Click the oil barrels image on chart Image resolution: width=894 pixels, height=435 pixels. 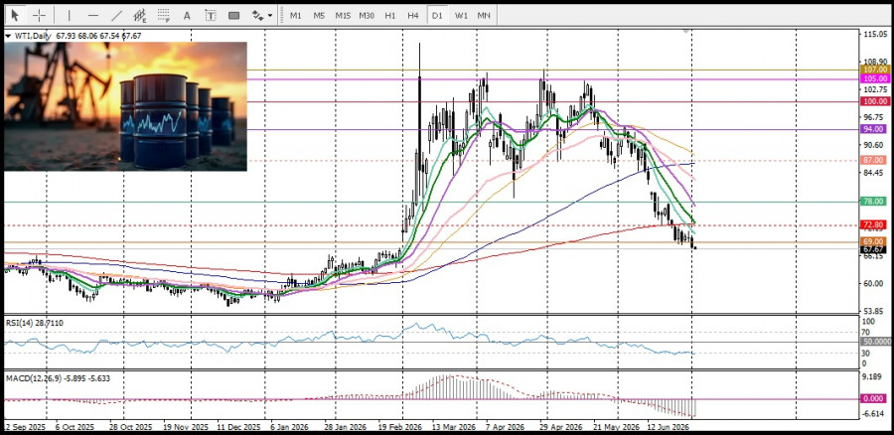[x=125, y=106]
